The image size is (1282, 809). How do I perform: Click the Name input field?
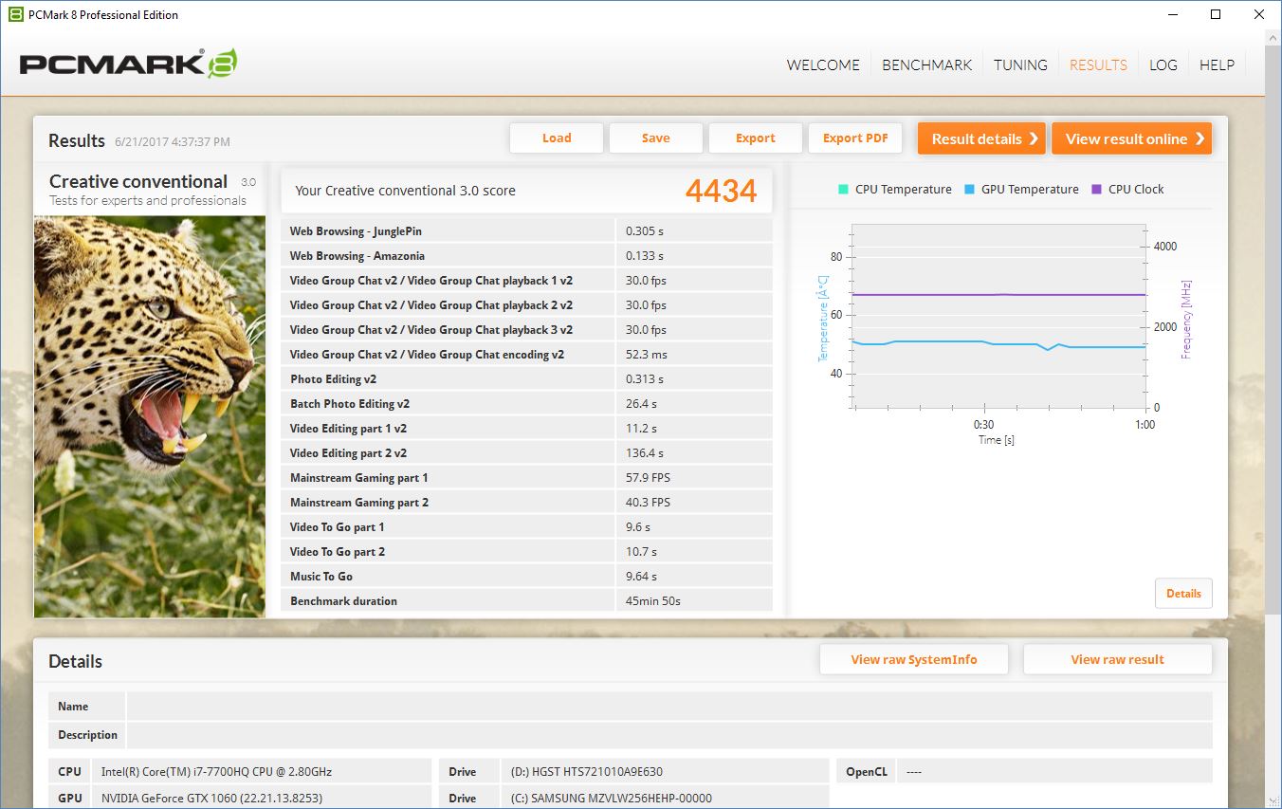[668, 707]
